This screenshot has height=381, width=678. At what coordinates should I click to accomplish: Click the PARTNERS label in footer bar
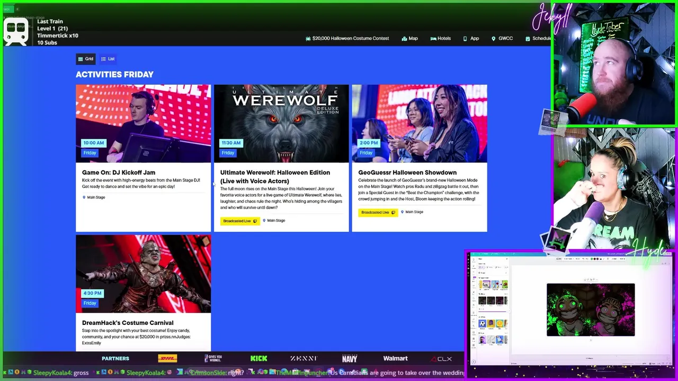click(115, 359)
